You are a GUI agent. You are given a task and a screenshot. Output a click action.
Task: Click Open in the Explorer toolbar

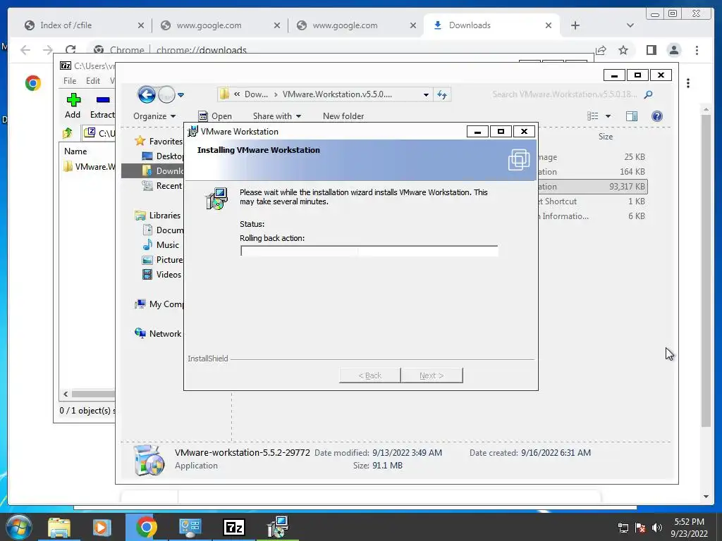point(215,116)
